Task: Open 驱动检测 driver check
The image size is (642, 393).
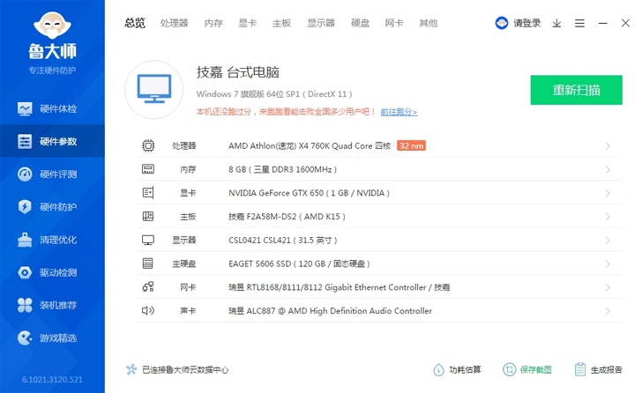Action: click(52, 272)
